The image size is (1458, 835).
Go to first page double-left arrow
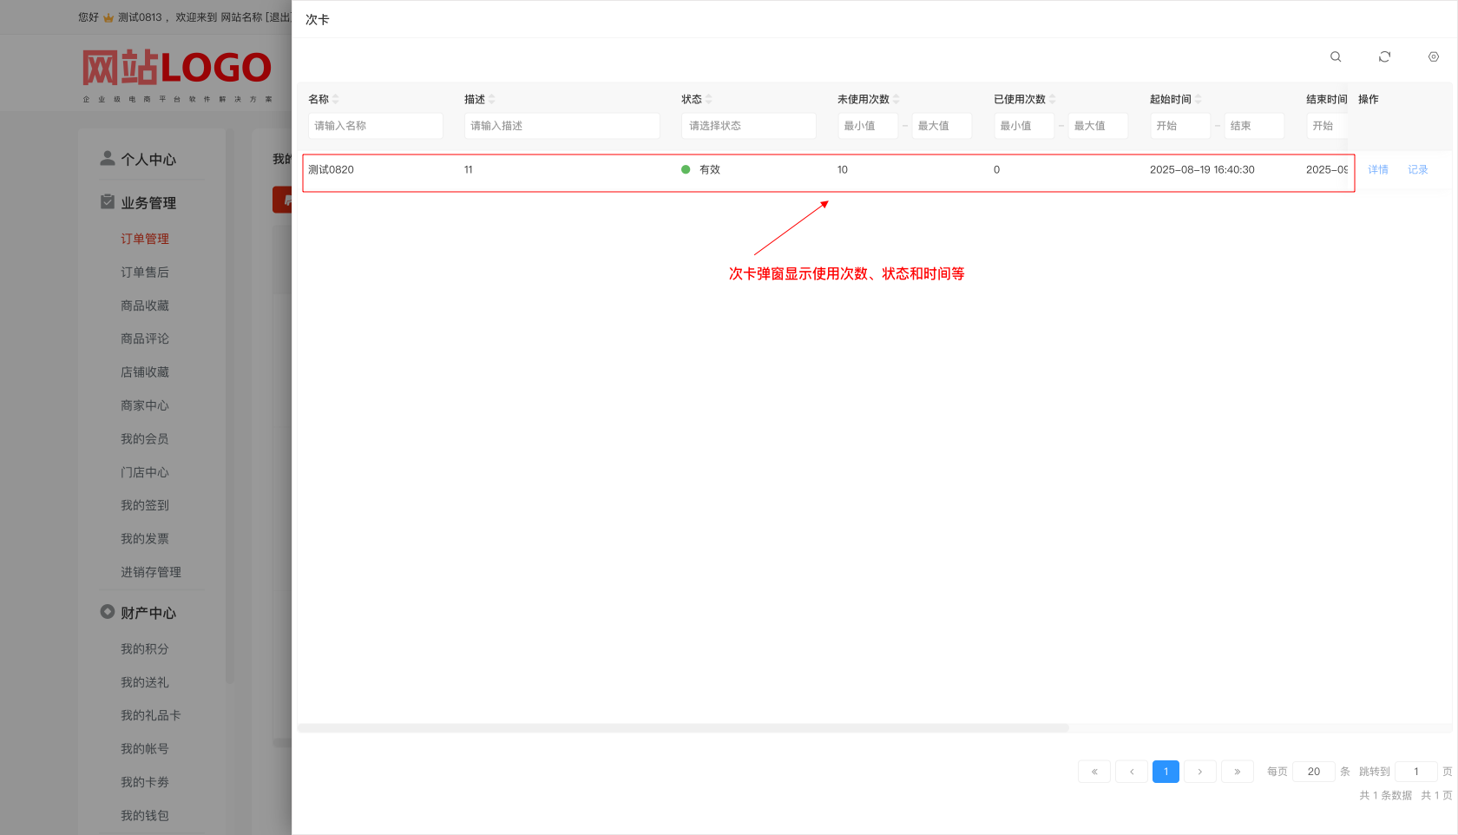[1093, 772]
